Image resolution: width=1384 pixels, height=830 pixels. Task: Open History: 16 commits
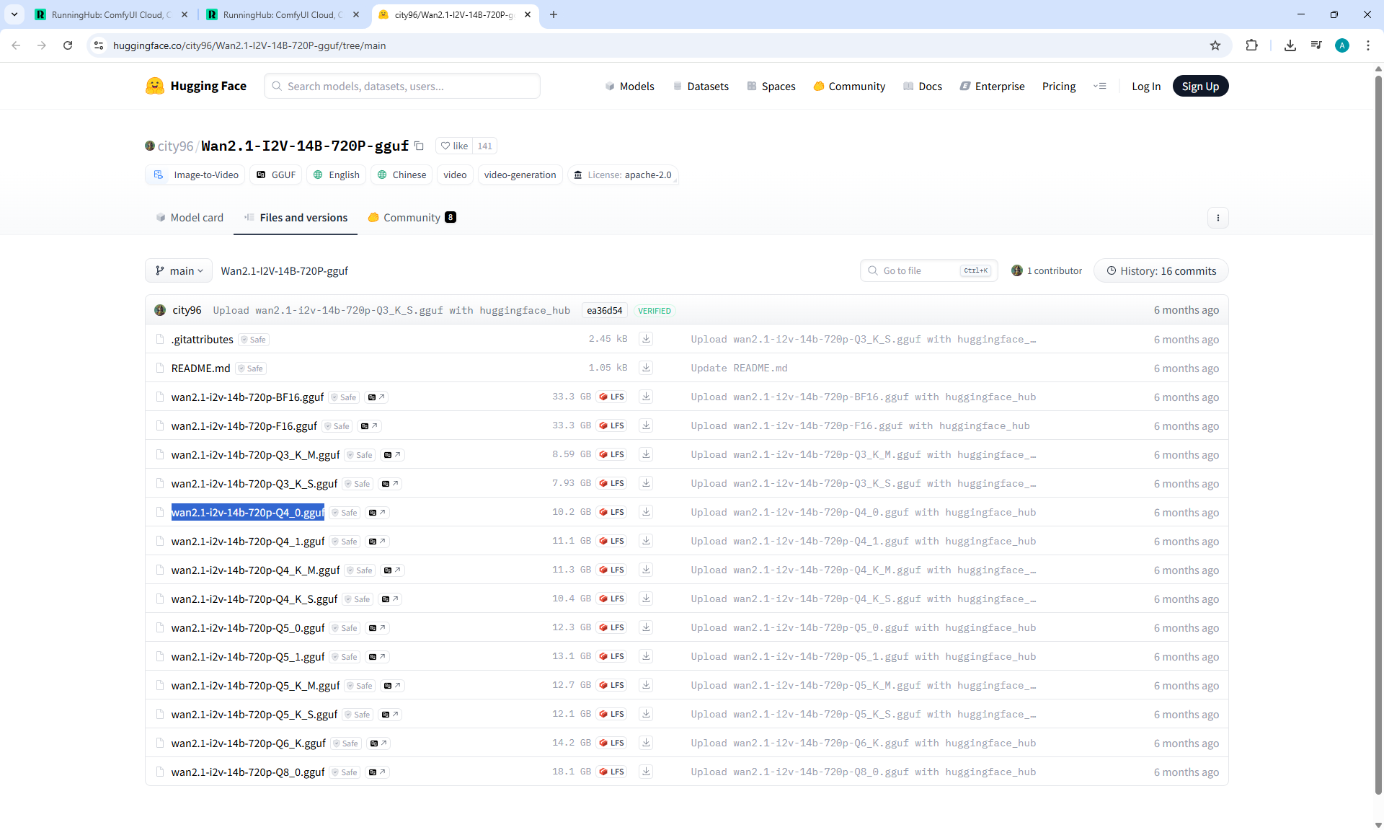[x=1161, y=271]
